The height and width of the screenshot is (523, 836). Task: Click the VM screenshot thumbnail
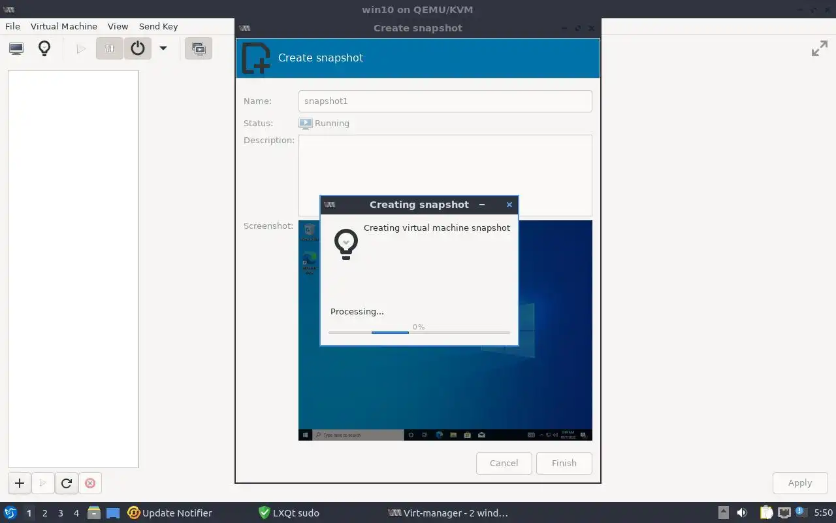pos(445,330)
